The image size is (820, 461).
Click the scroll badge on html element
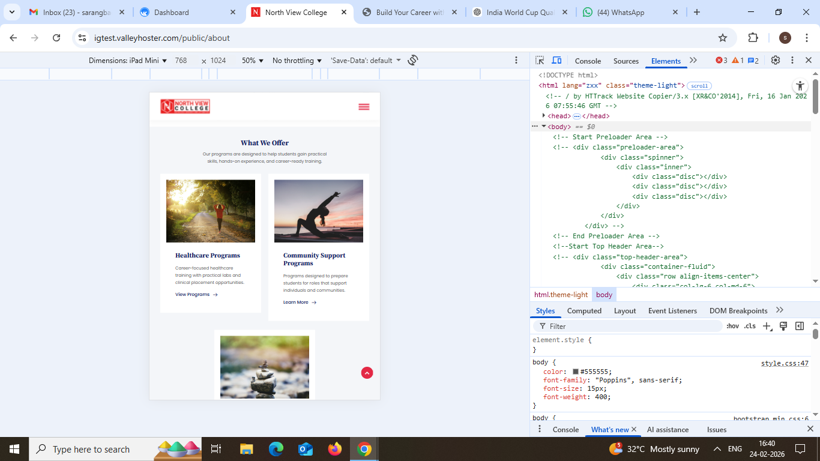click(699, 86)
